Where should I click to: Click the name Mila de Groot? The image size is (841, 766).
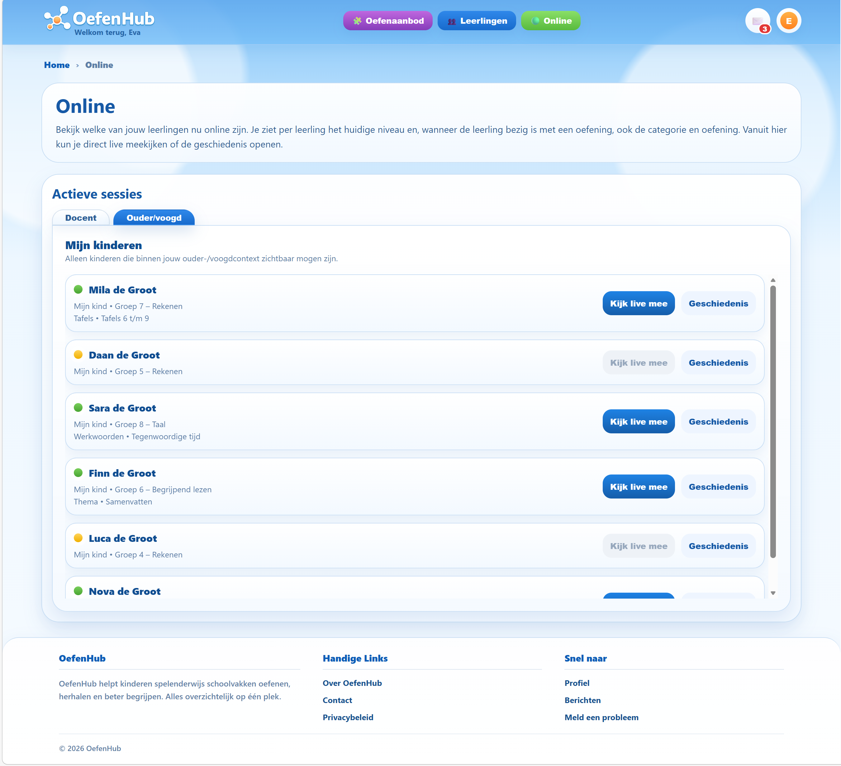pyautogui.click(x=122, y=290)
